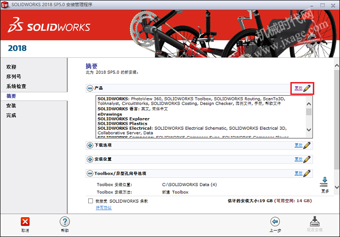340x237 pixels.
Task: Select the Install step in the sidebar
Action: [11, 105]
